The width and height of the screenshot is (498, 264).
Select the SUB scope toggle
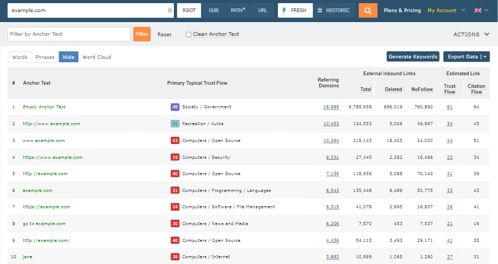tap(213, 10)
